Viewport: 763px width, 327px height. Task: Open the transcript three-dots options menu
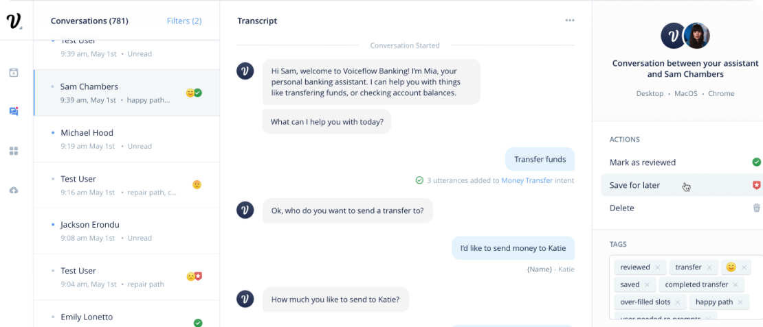(569, 21)
